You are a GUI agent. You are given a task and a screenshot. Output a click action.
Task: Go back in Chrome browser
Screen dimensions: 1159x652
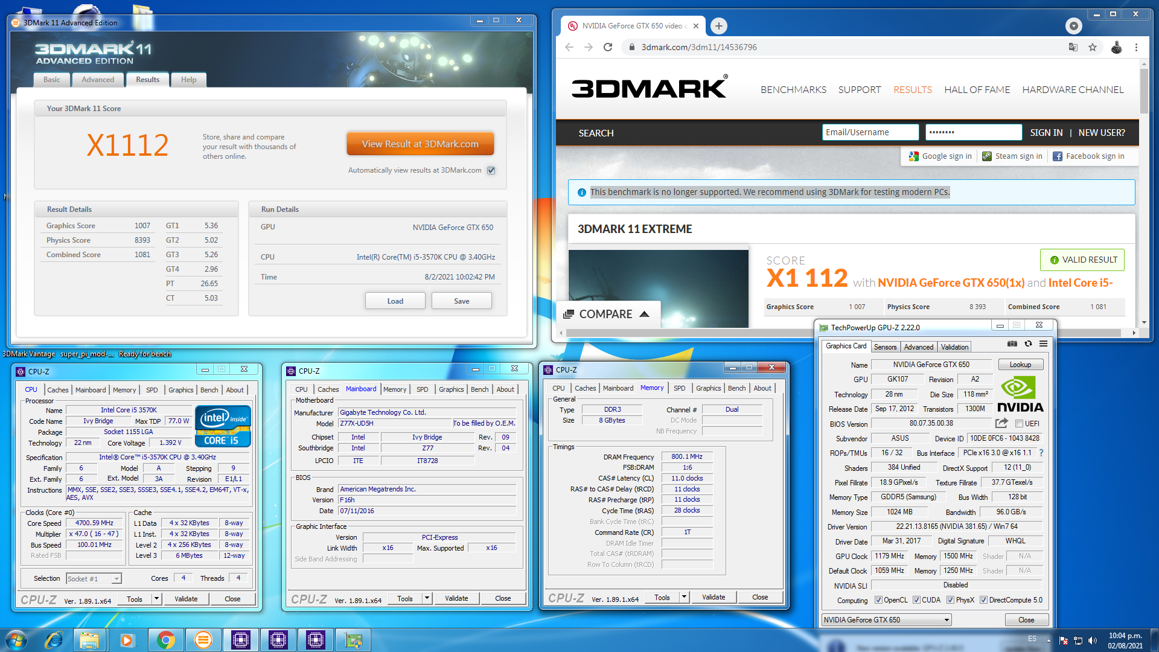tap(569, 47)
